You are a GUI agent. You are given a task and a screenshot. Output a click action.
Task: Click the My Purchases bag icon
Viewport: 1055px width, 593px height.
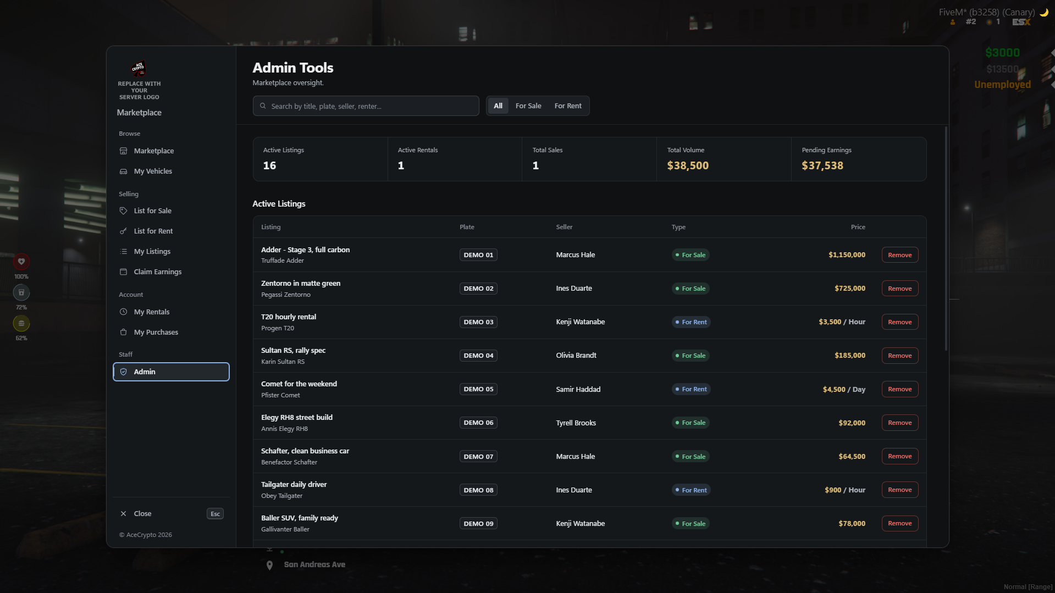pos(123,332)
